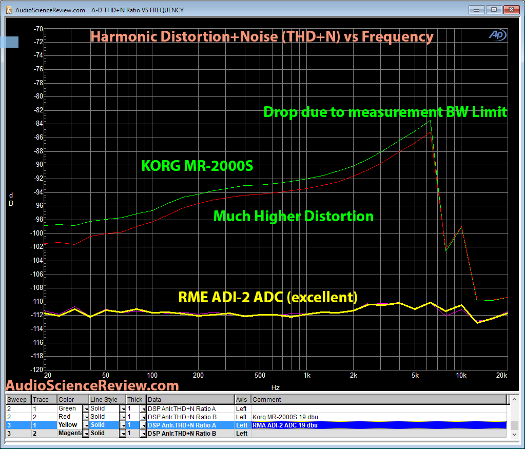
Task: Open Thick dropdown for Red trace row
Action: coord(143,417)
